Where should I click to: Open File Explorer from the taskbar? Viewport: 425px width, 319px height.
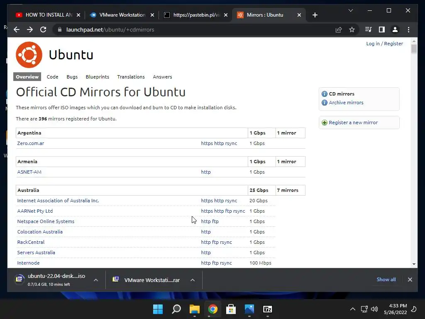(195, 309)
